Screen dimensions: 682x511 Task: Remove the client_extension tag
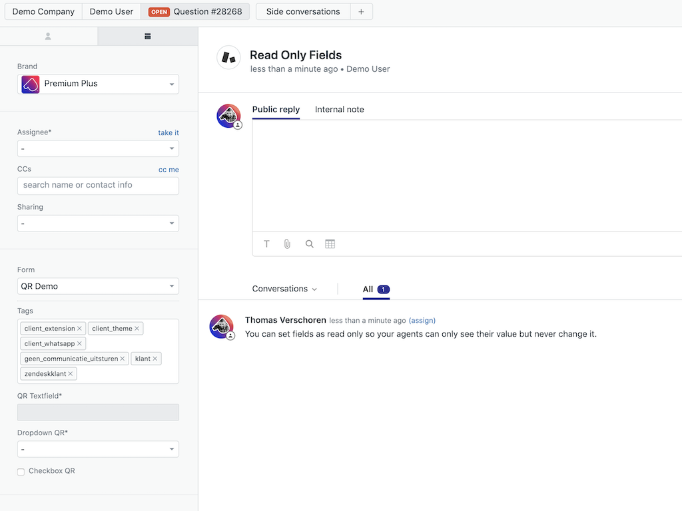coord(80,329)
